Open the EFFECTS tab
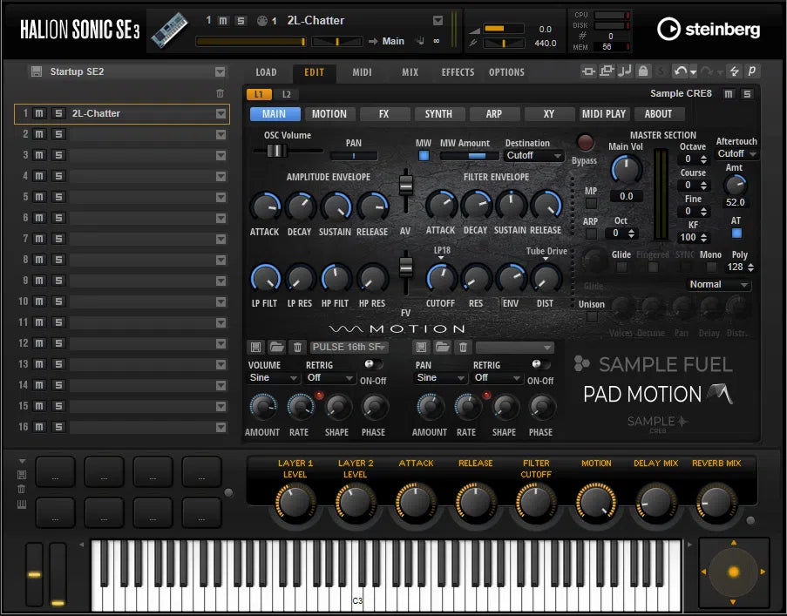787x616 pixels. 458,72
